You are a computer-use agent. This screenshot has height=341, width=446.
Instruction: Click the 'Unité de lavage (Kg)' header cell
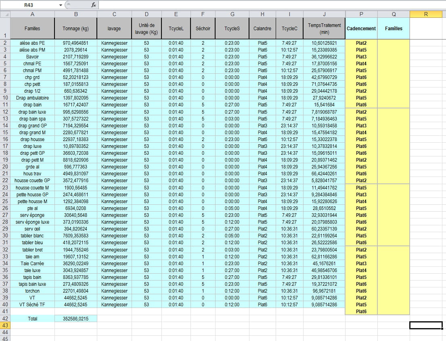147,28
